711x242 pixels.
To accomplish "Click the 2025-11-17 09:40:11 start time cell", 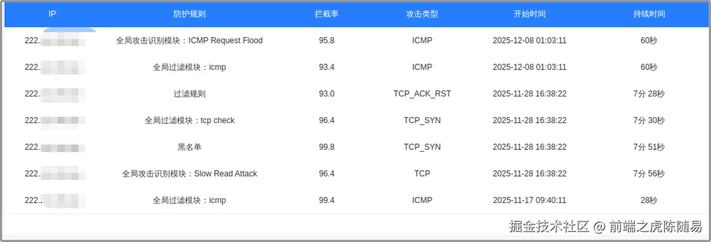I will [x=529, y=200].
